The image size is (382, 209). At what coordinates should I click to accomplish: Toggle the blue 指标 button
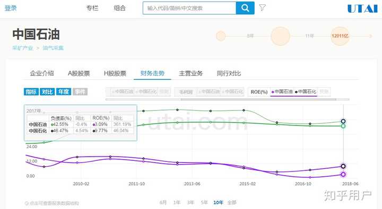[x=31, y=92]
